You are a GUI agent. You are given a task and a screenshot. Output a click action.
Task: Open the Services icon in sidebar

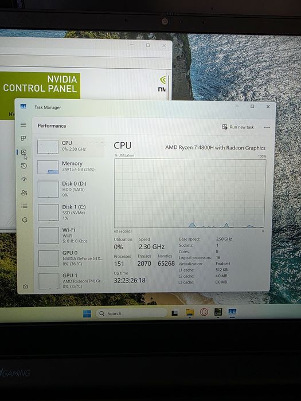coord(25,219)
